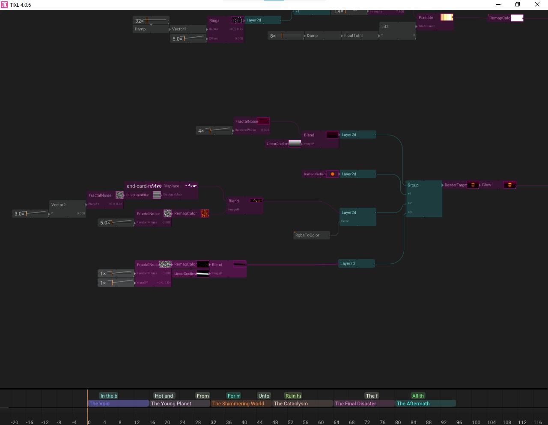Viewport: 548px width, 425px height.
Task: Click The Aftermath timeline clip
Action: [x=426, y=404]
